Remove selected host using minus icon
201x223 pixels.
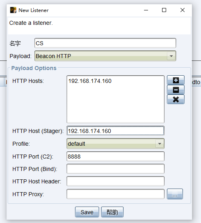pyautogui.click(x=176, y=90)
